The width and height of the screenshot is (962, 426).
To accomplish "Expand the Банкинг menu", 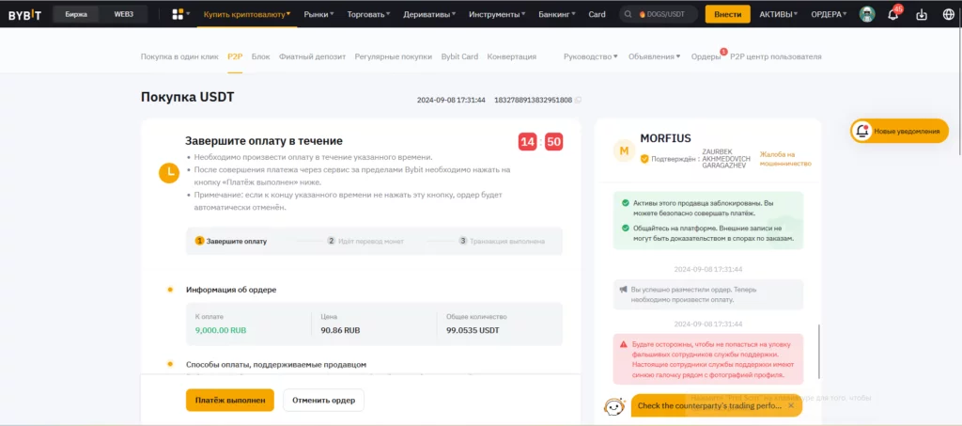I will [557, 14].
